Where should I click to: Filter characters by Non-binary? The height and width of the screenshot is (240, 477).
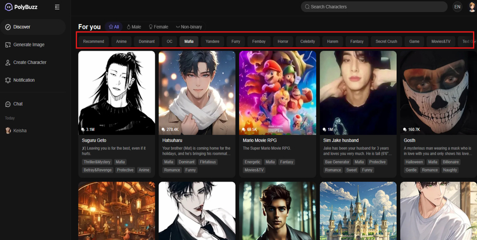189,27
